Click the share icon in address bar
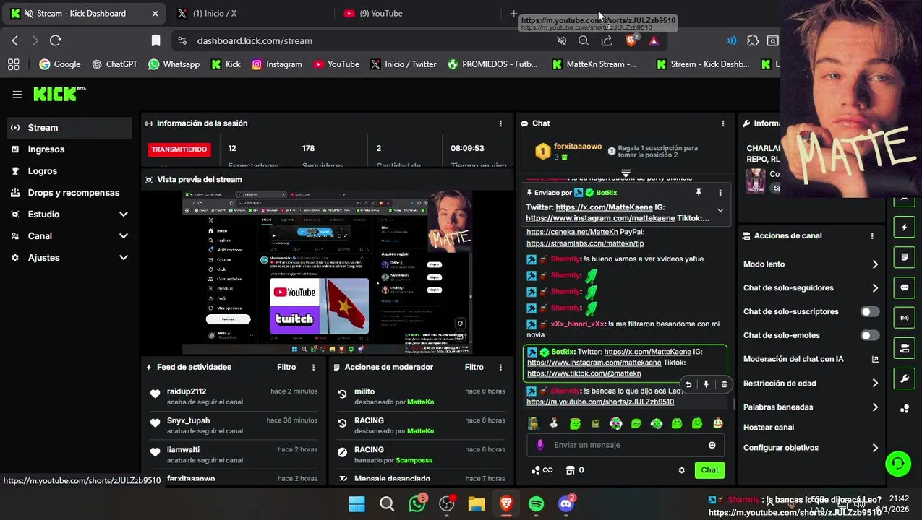This screenshot has height=520, width=922. tap(607, 41)
